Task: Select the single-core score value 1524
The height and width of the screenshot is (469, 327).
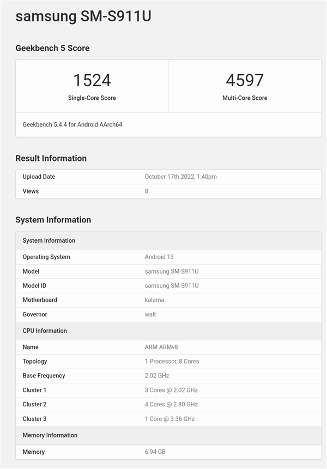Action: (92, 80)
